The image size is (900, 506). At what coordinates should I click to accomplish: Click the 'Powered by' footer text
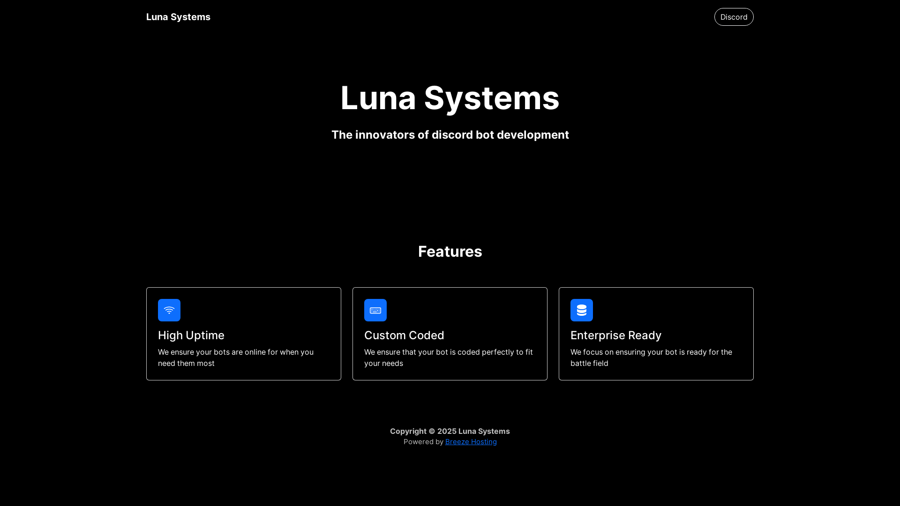point(423,442)
